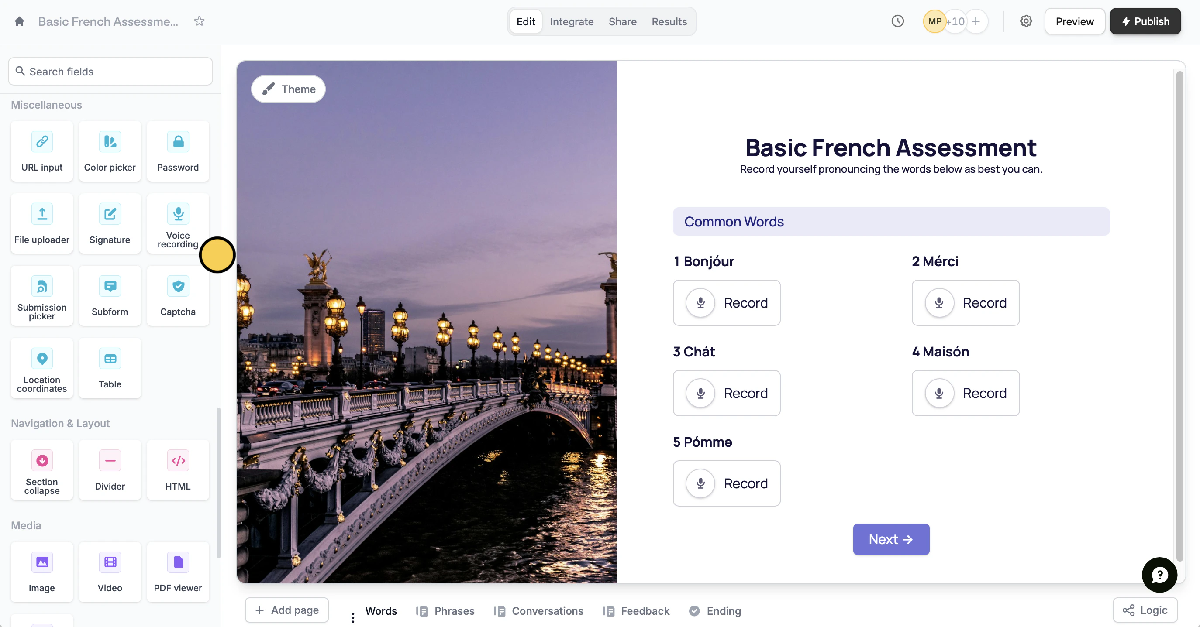Switch to the Integrate tab
Screen dimensions: 1200x627
click(572, 21)
